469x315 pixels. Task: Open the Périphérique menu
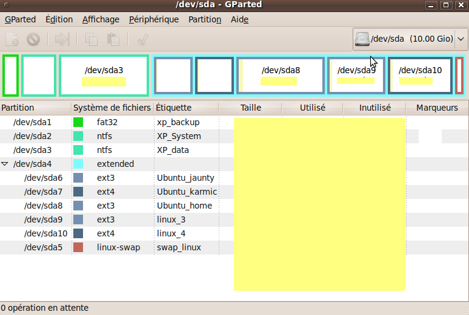pyautogui.click(x=154, y=19)
